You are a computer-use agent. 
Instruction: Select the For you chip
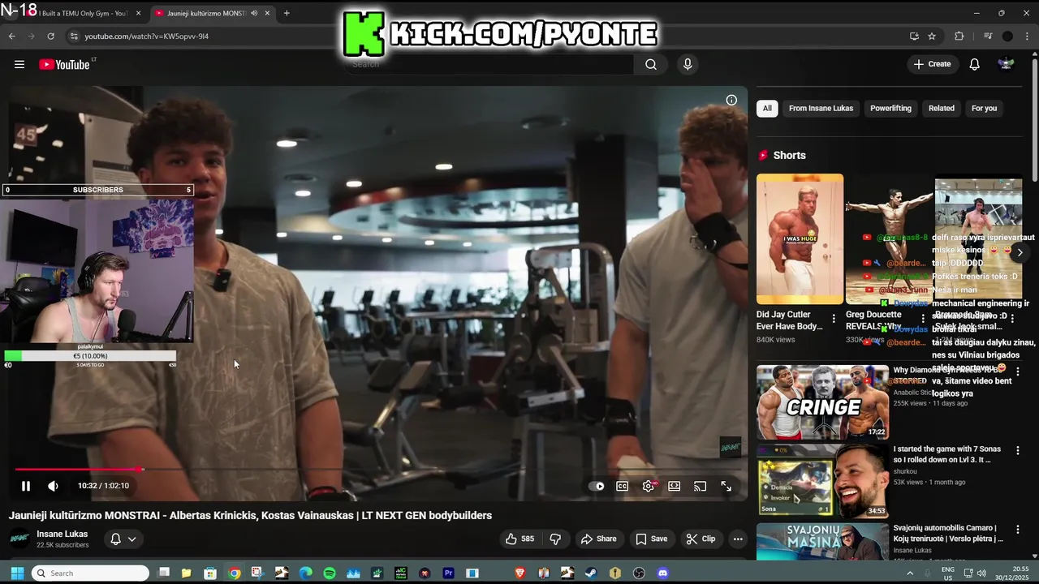984,108
